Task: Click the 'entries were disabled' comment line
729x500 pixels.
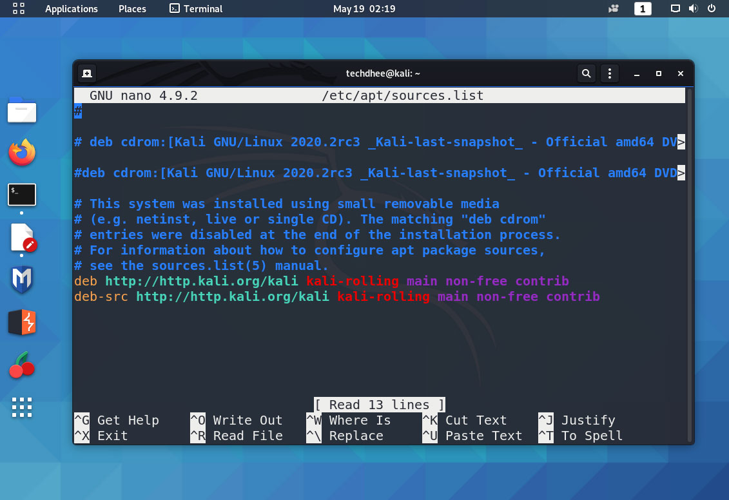Action: pyautogui.click(x=318, y=235)
